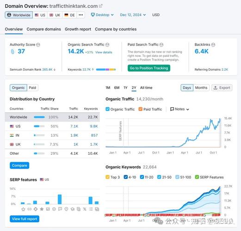Select the DE database button
This screenshot has width=241, height=231.
pos(70,15)
